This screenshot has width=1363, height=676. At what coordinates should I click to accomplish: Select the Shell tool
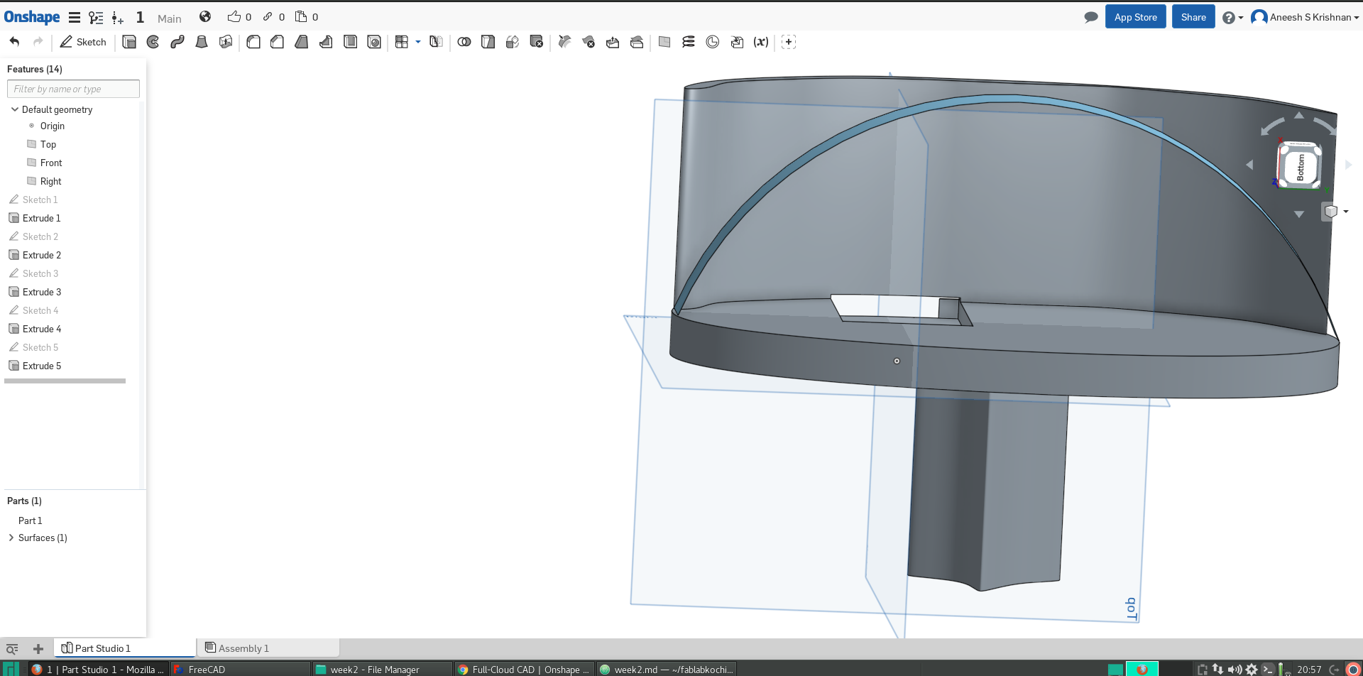[x=350, y=42]
